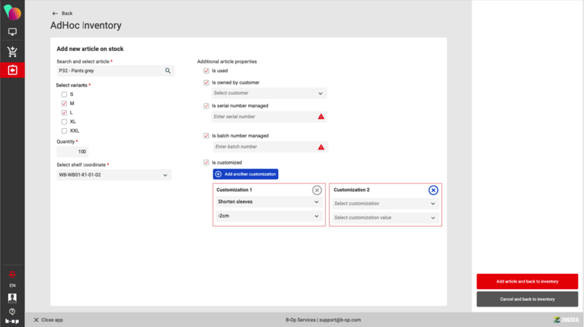Open the Select customer dropdown

[269, 93]
